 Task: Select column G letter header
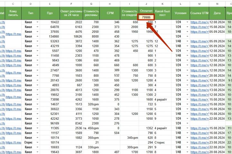(x=91, y=4)
